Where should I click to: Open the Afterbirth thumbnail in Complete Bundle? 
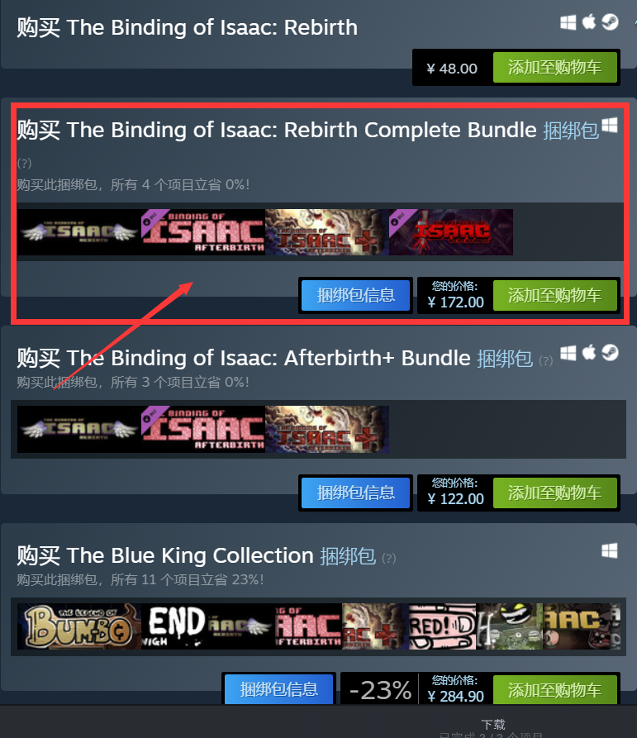pyautogui.click(x=203, y=232)
